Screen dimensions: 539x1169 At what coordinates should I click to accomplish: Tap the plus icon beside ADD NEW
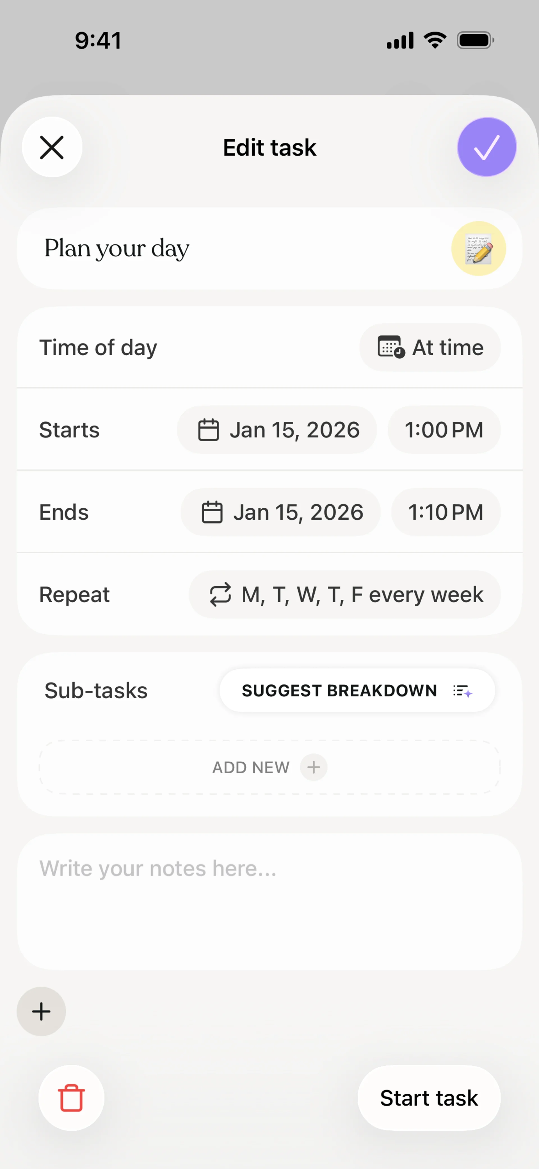click(x=314, y=767)
